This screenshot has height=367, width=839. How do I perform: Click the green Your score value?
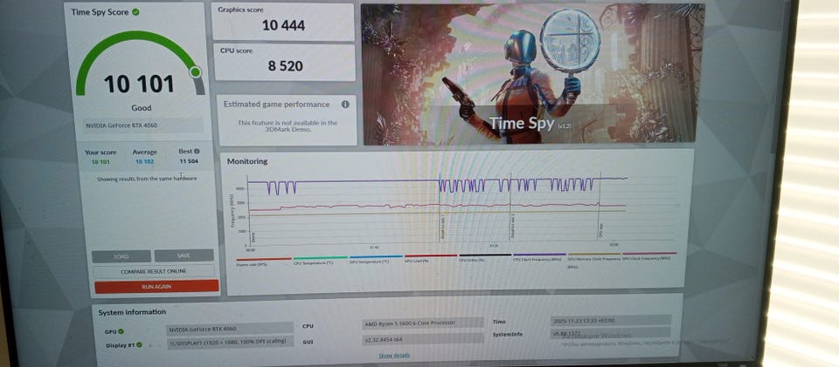point(101,161)
